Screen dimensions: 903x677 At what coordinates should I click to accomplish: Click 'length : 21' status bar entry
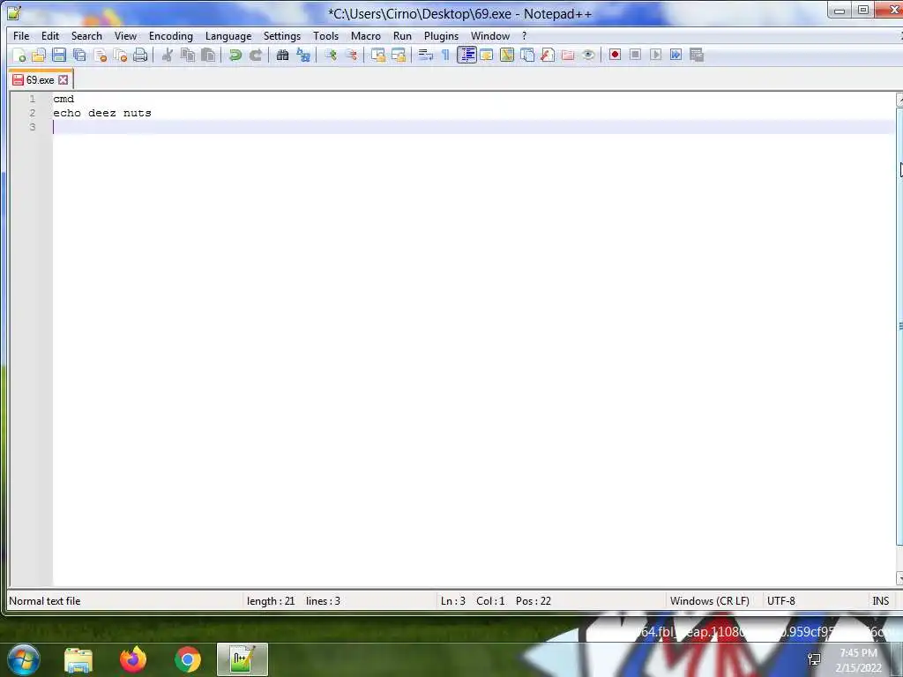271,601
